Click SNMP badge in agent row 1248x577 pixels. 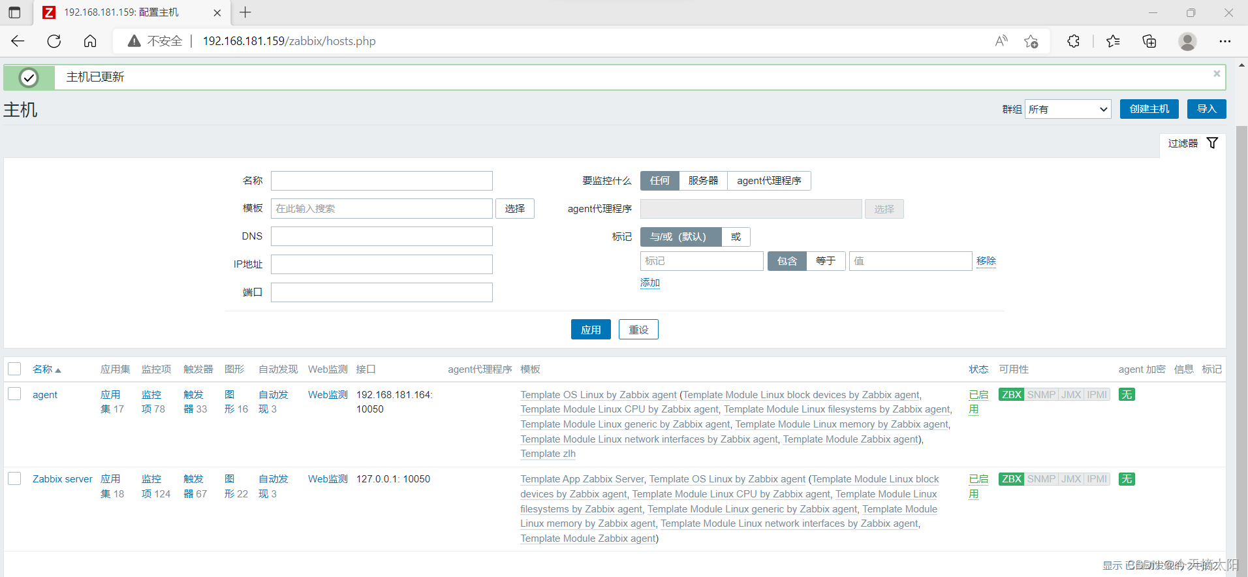(1041, 394)
